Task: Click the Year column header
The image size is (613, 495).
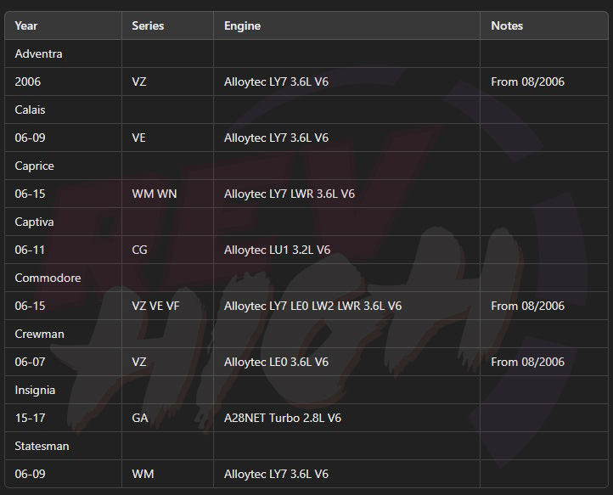Action: (x=64, y=25)
